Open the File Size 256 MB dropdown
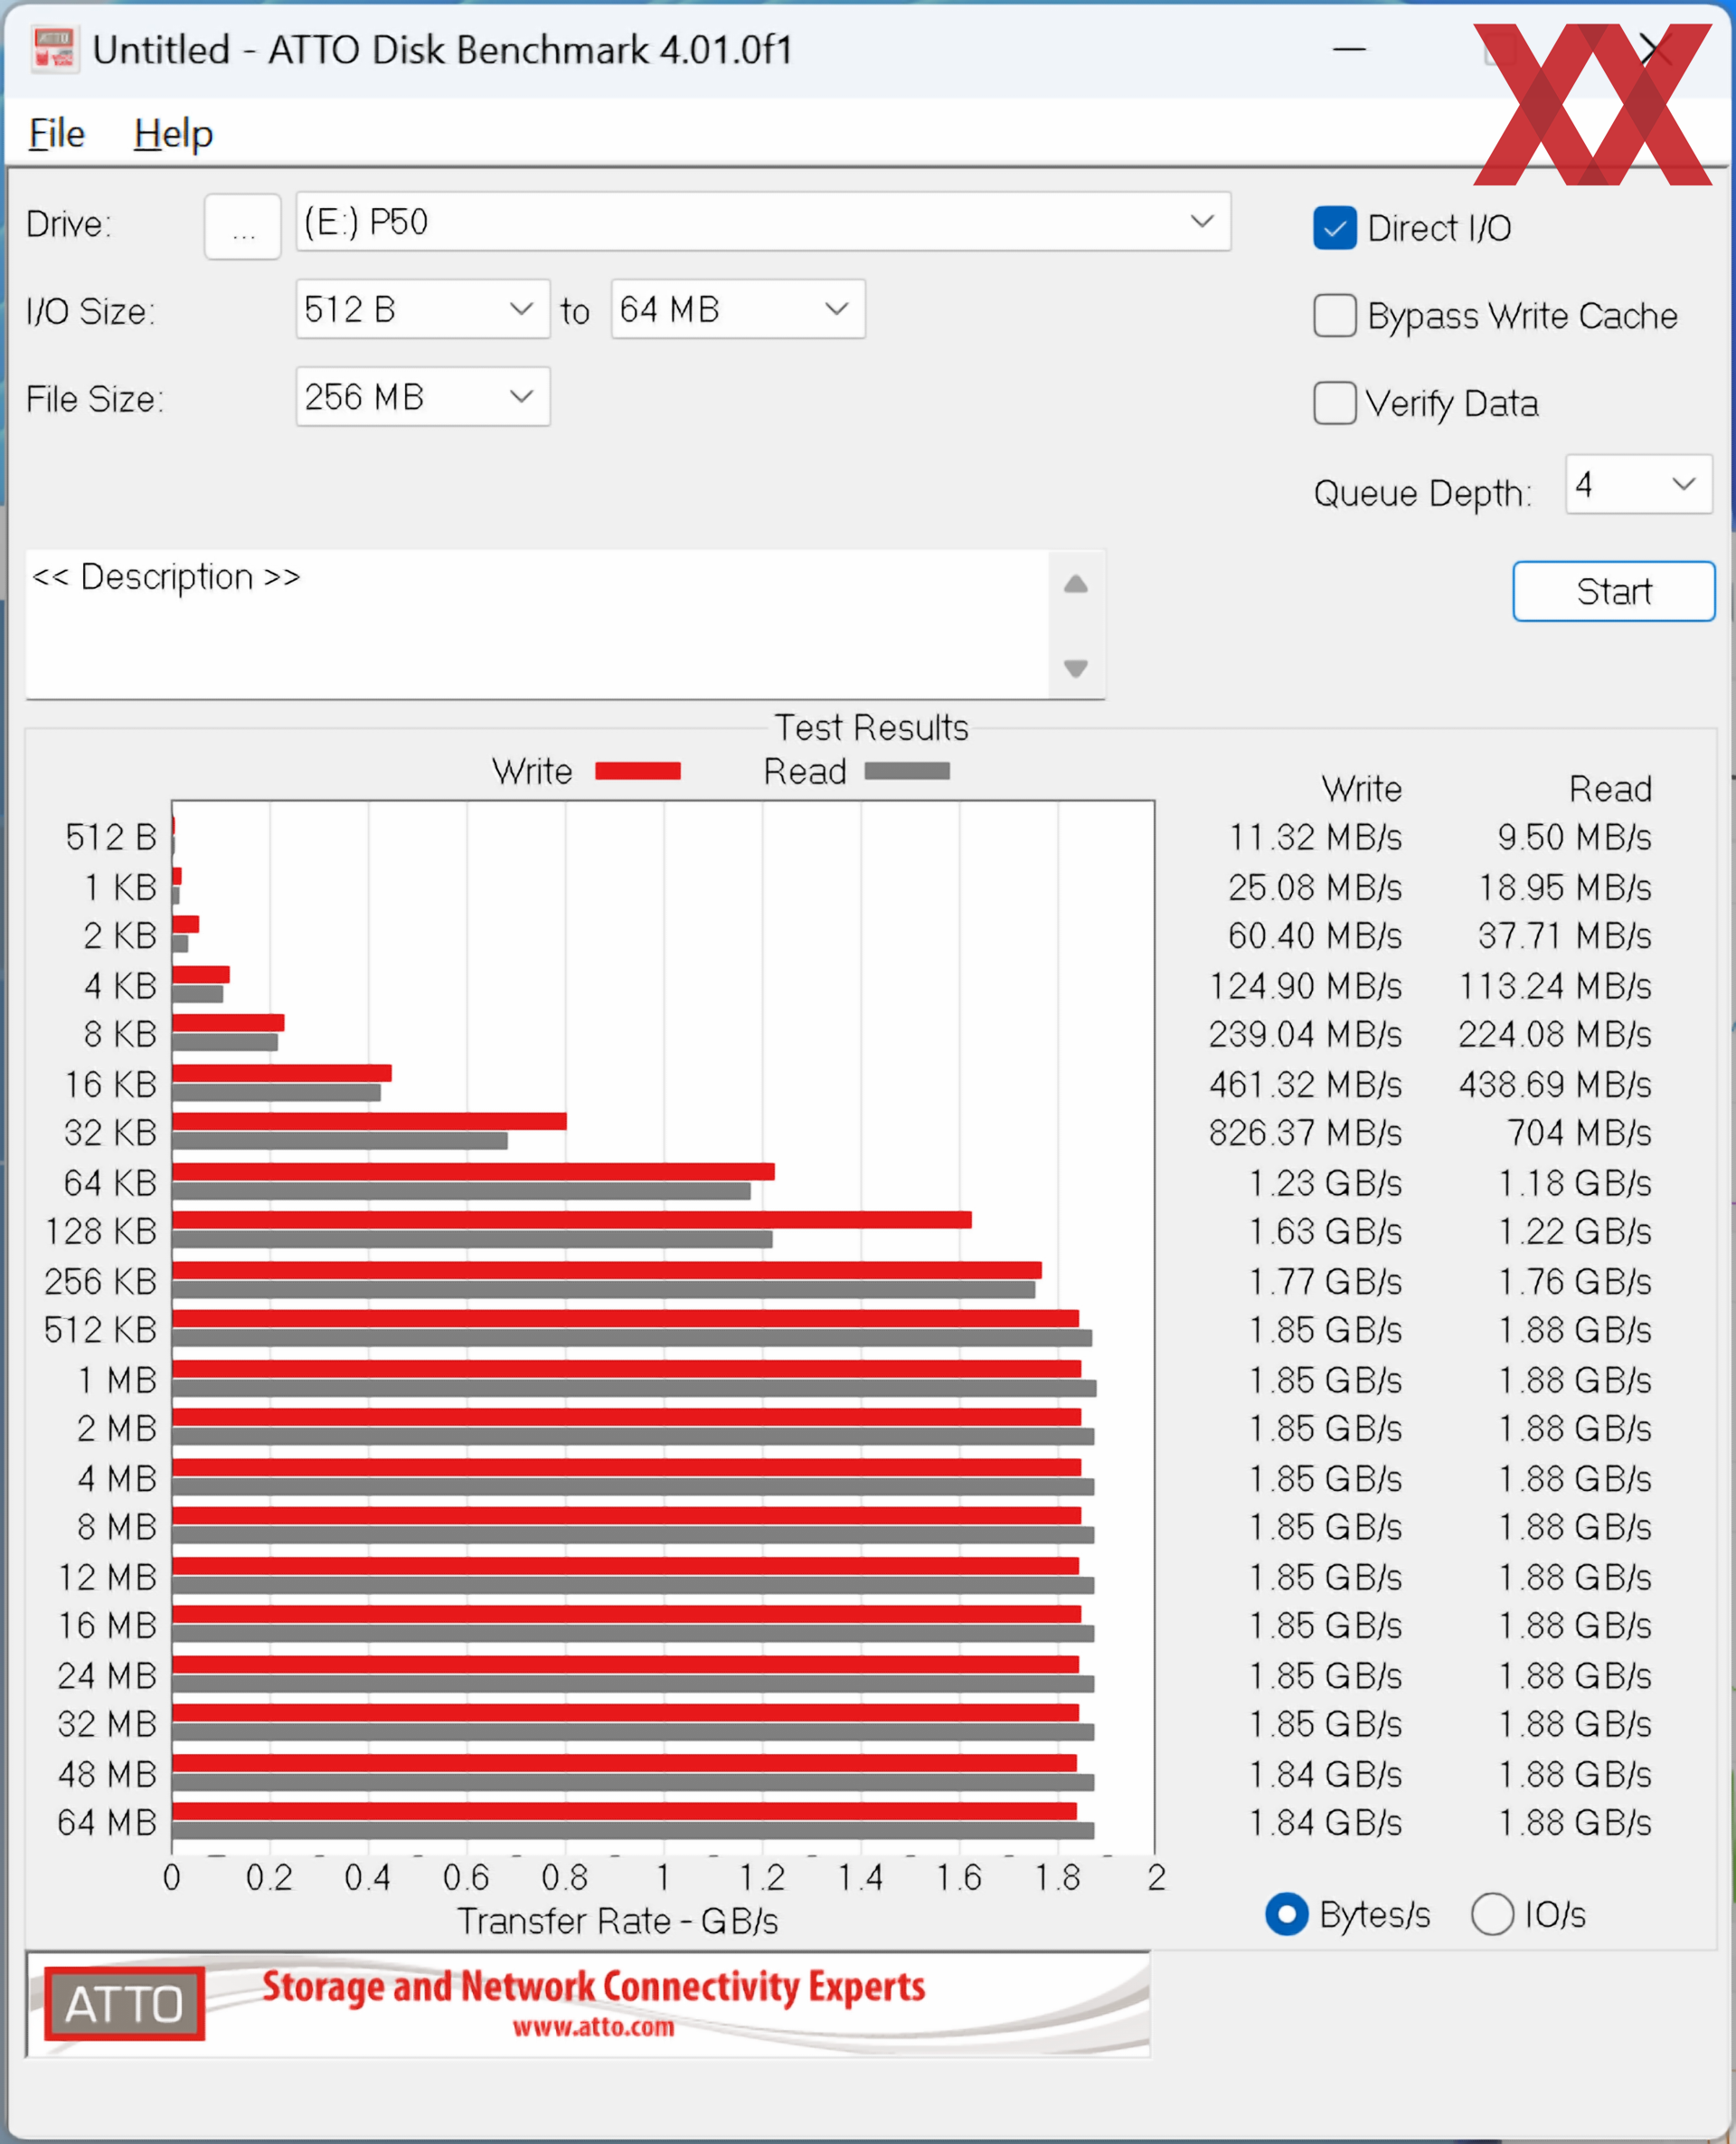 click(x=422, y=397)
